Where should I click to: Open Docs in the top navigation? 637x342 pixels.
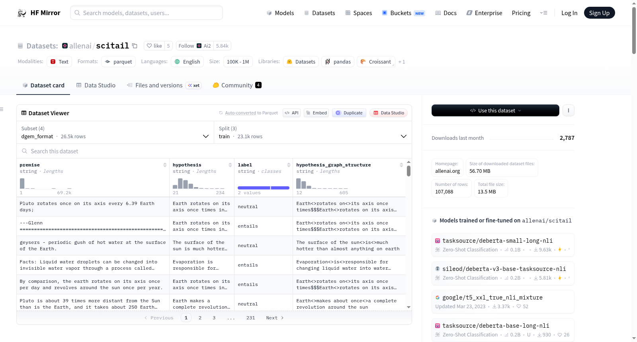pyautogui.click(x=446, y=13)
